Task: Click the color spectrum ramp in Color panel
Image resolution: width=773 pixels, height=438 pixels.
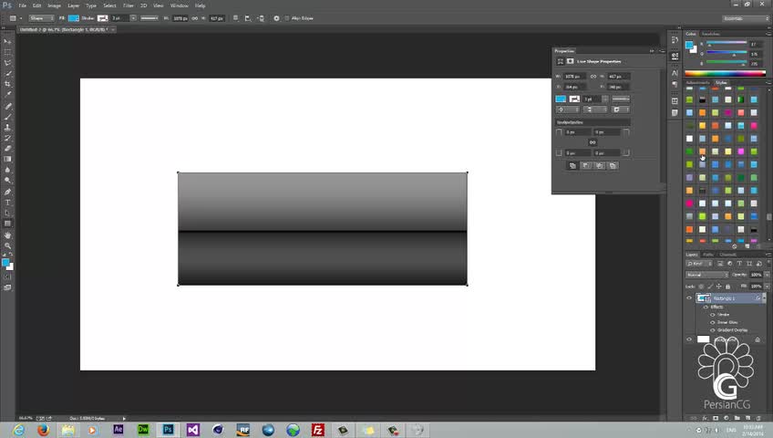Action: tap(726, 74)
